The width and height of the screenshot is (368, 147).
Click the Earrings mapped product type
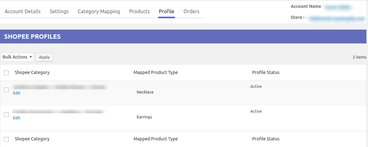tap(144, 117)
